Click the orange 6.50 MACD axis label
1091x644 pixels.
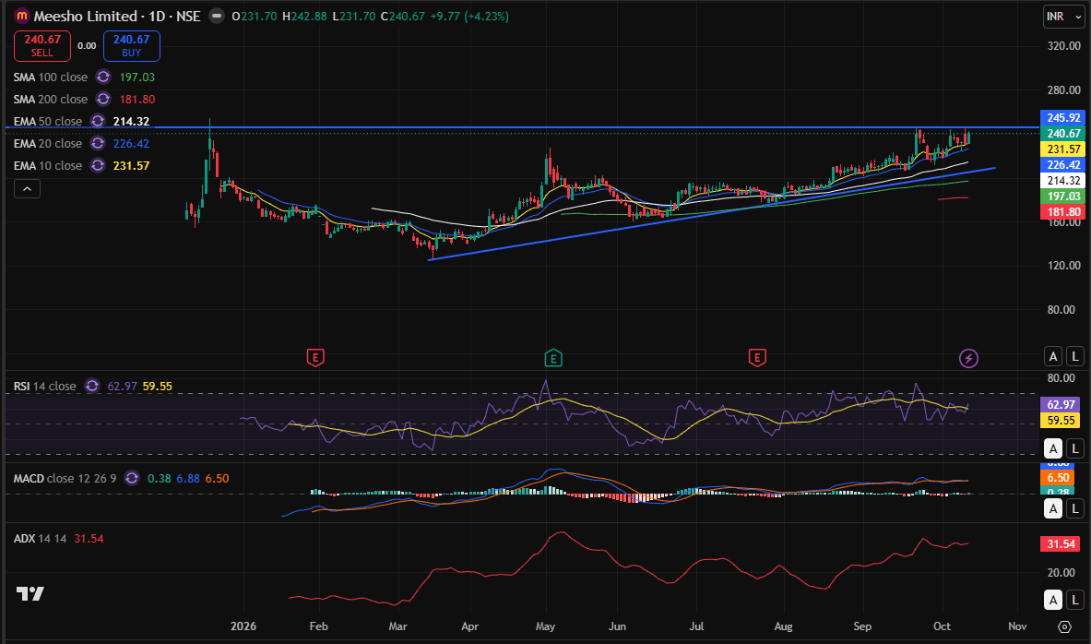pyautogui.click(x=1059, y=478)
